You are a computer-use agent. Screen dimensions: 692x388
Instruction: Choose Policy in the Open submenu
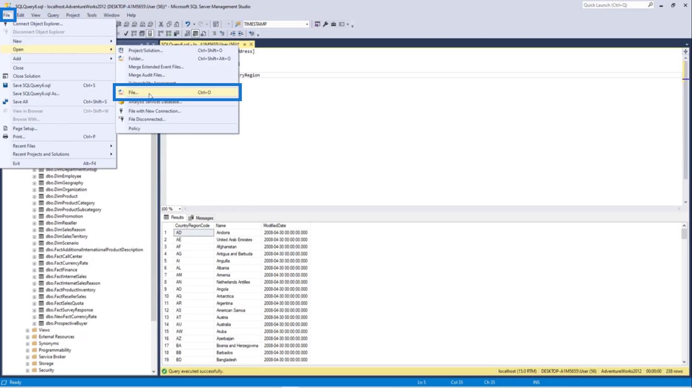(x=177, y=129)
